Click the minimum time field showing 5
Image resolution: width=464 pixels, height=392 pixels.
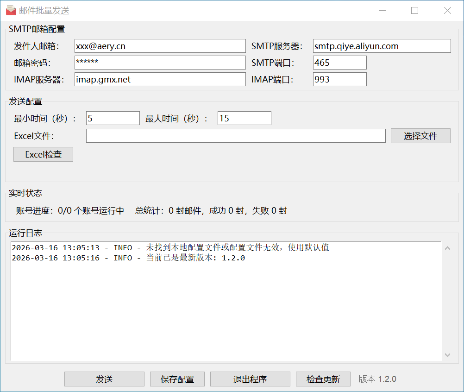coord(113,118)
